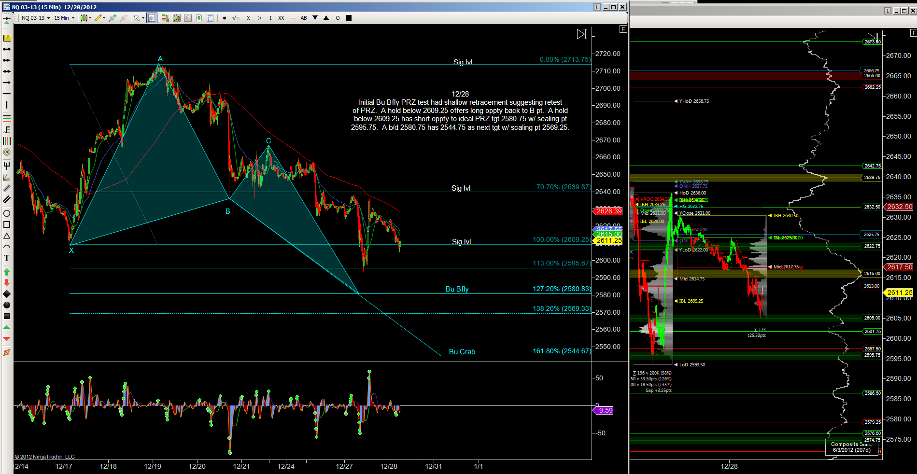Toggle the highlighted zoom frame button

(152, 18)
